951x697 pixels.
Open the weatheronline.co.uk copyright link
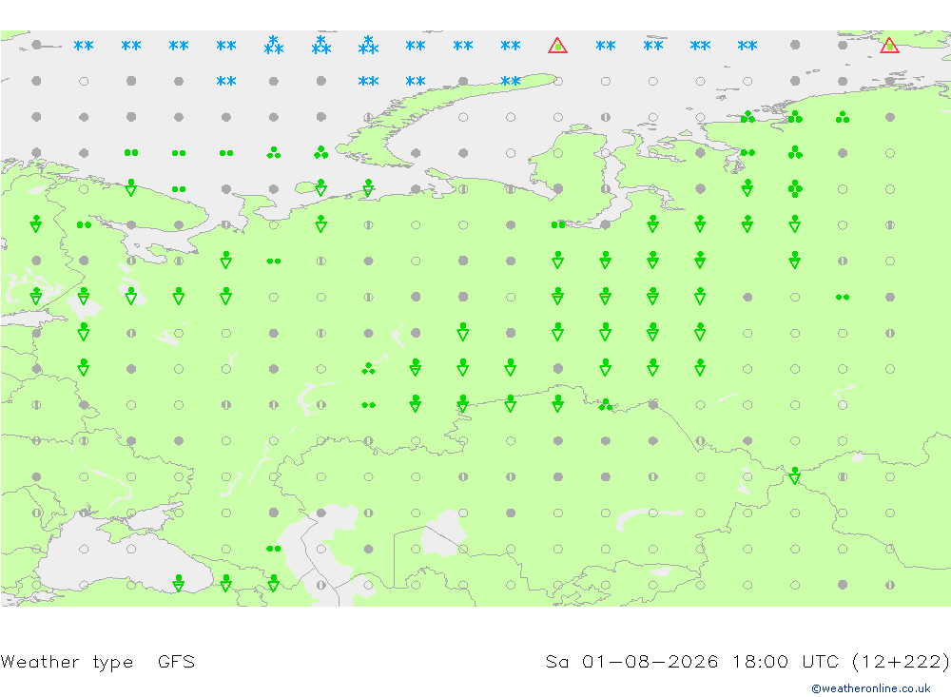click(871, 688)
